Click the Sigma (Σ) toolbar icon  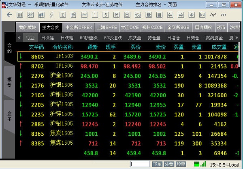(x=62, y=15)
